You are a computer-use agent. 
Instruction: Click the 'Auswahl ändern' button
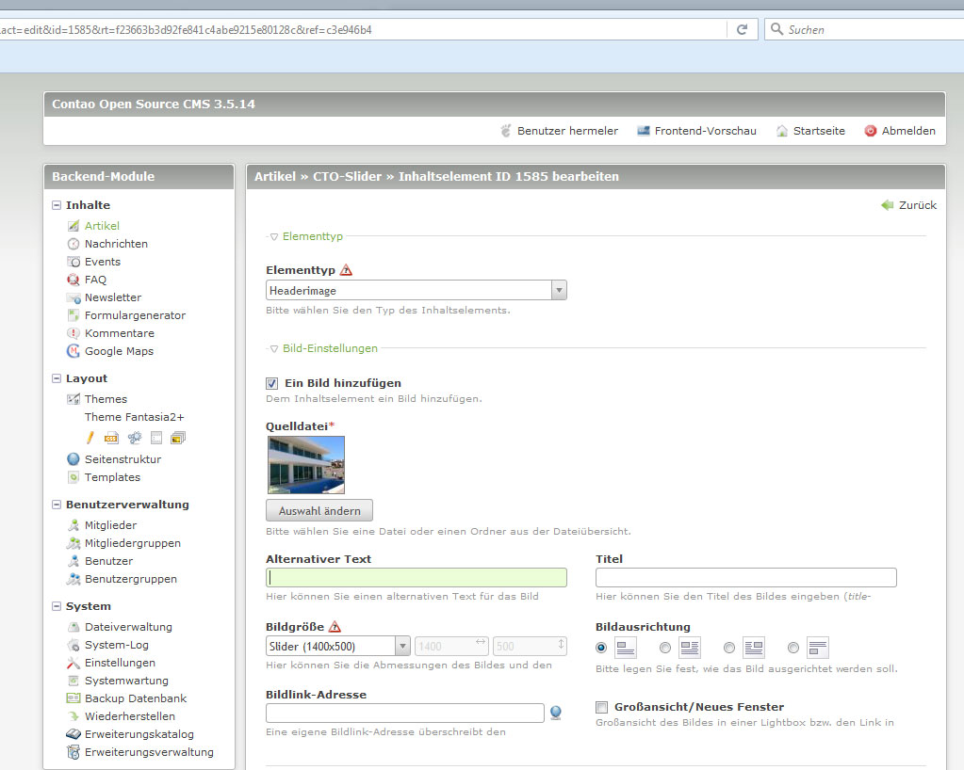(319, 510)
